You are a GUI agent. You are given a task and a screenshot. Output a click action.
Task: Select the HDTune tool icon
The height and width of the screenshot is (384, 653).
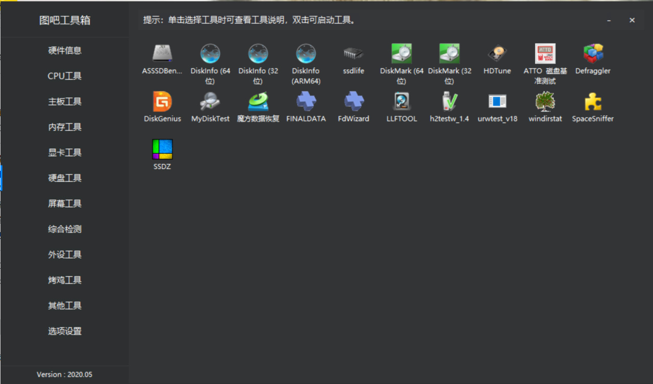[497, 54]
